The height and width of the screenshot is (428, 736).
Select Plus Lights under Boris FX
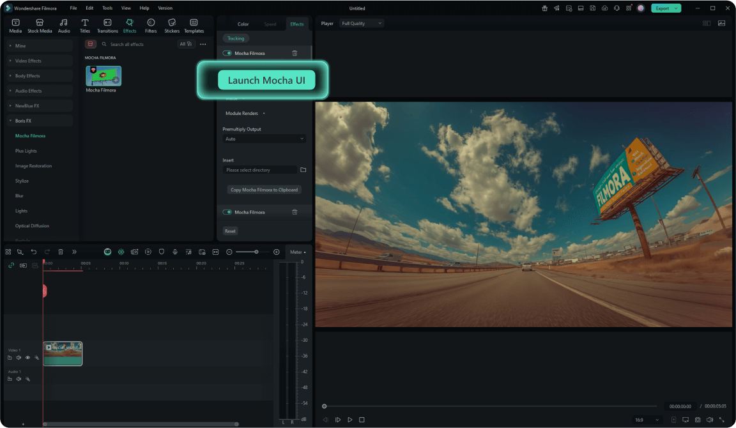[x=26, y=151]
